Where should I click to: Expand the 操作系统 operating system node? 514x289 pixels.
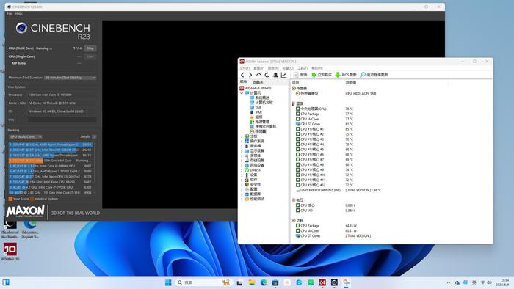coord(242,142)
